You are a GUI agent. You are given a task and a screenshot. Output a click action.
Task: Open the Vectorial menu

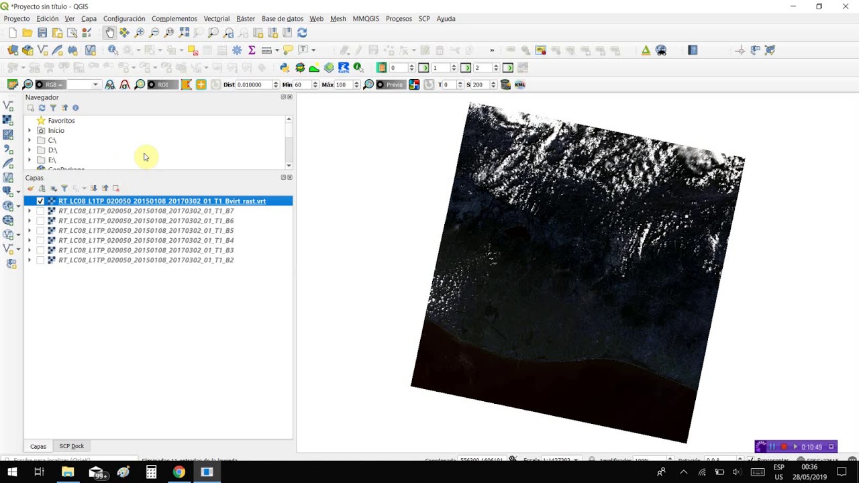click(216, 19)
